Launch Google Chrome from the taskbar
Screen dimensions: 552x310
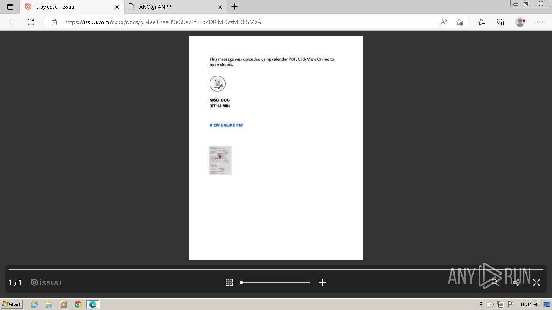[x=78, y=304]
